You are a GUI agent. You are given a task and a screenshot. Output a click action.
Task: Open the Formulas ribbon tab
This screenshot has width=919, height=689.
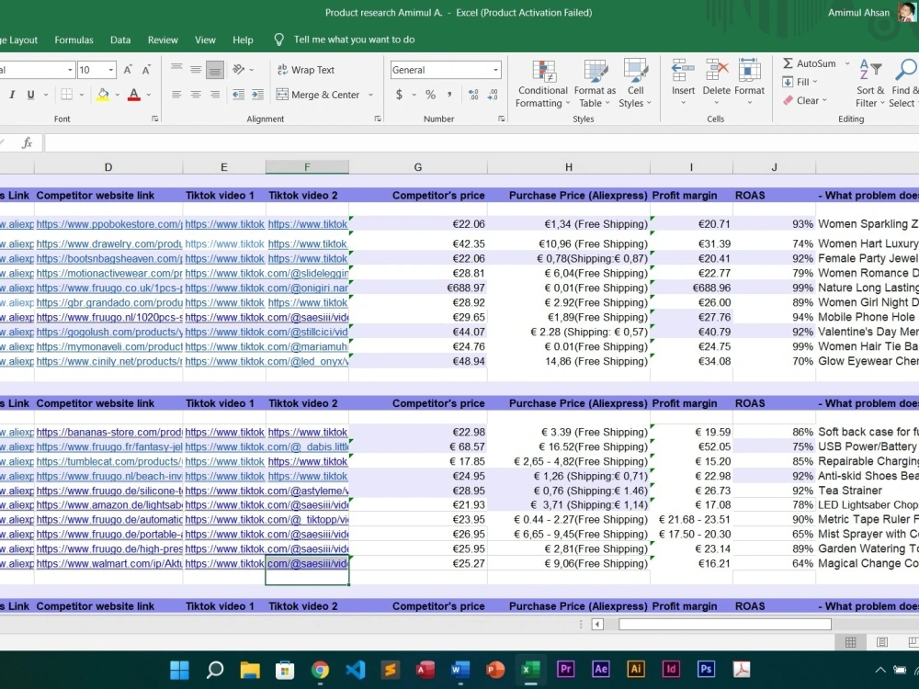tap(74, 40)
